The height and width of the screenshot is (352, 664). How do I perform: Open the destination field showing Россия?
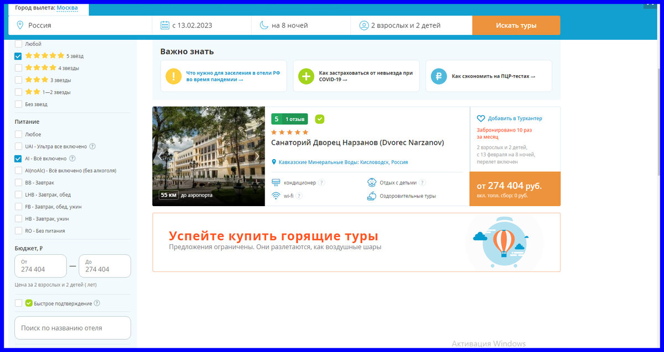pos(80,25)
